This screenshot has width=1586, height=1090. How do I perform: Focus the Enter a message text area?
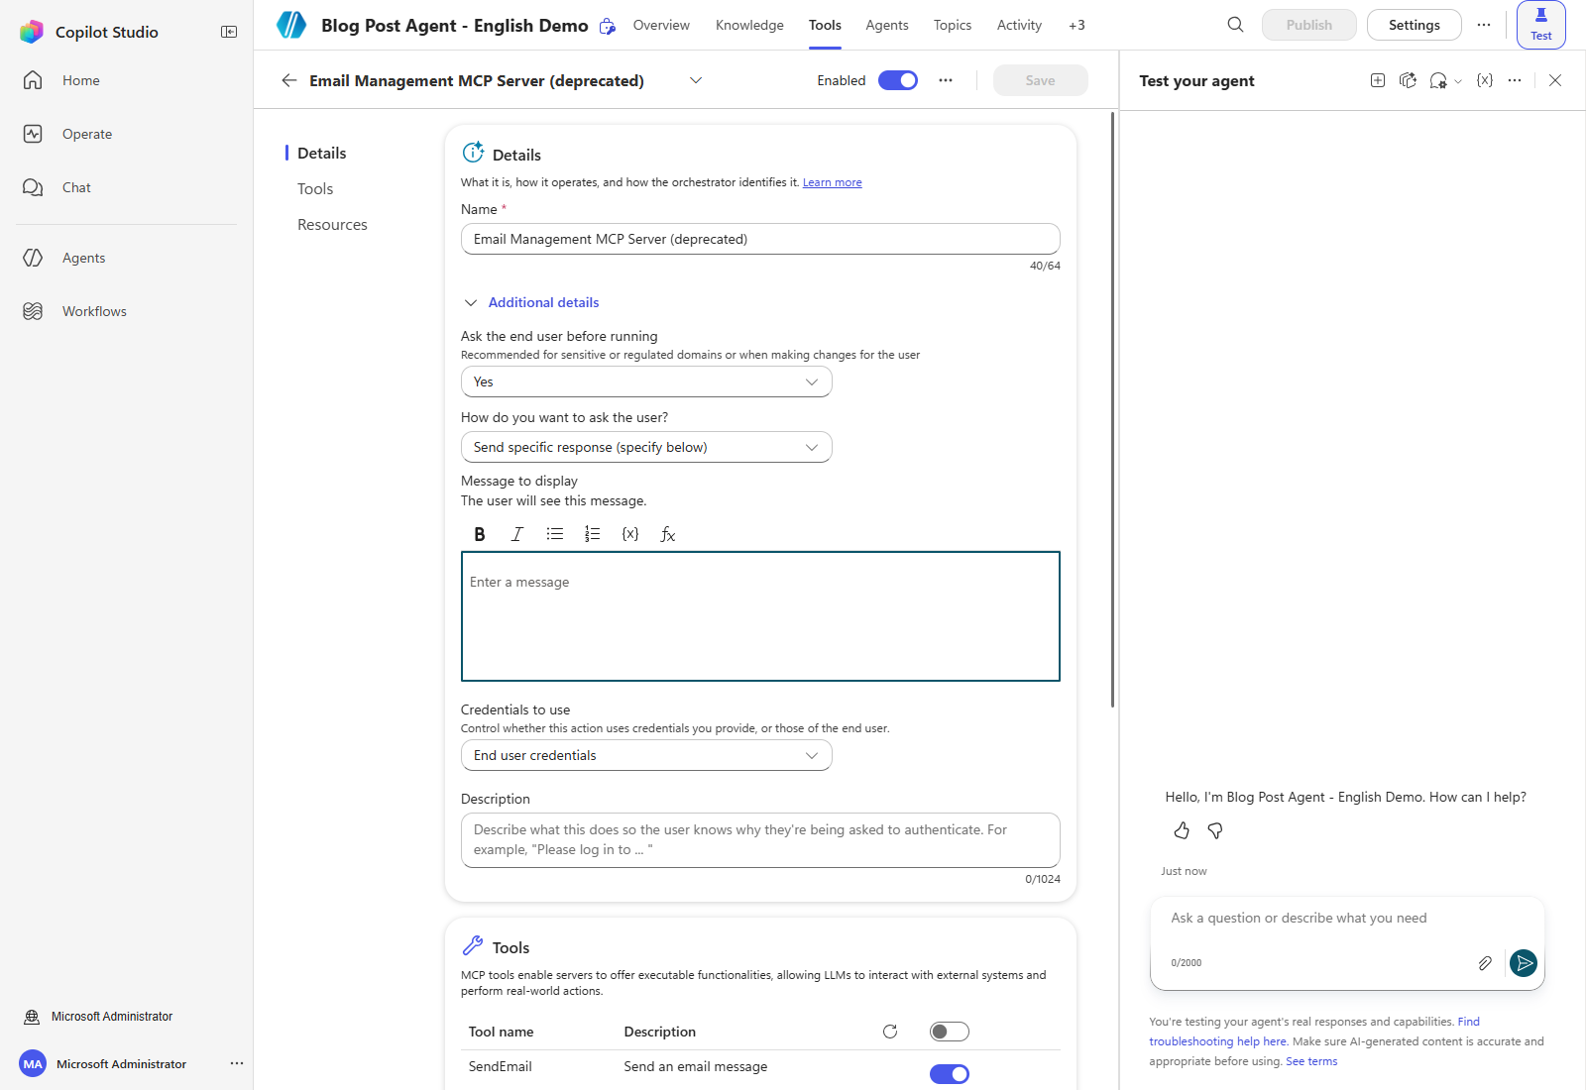(x=760, y=616)
